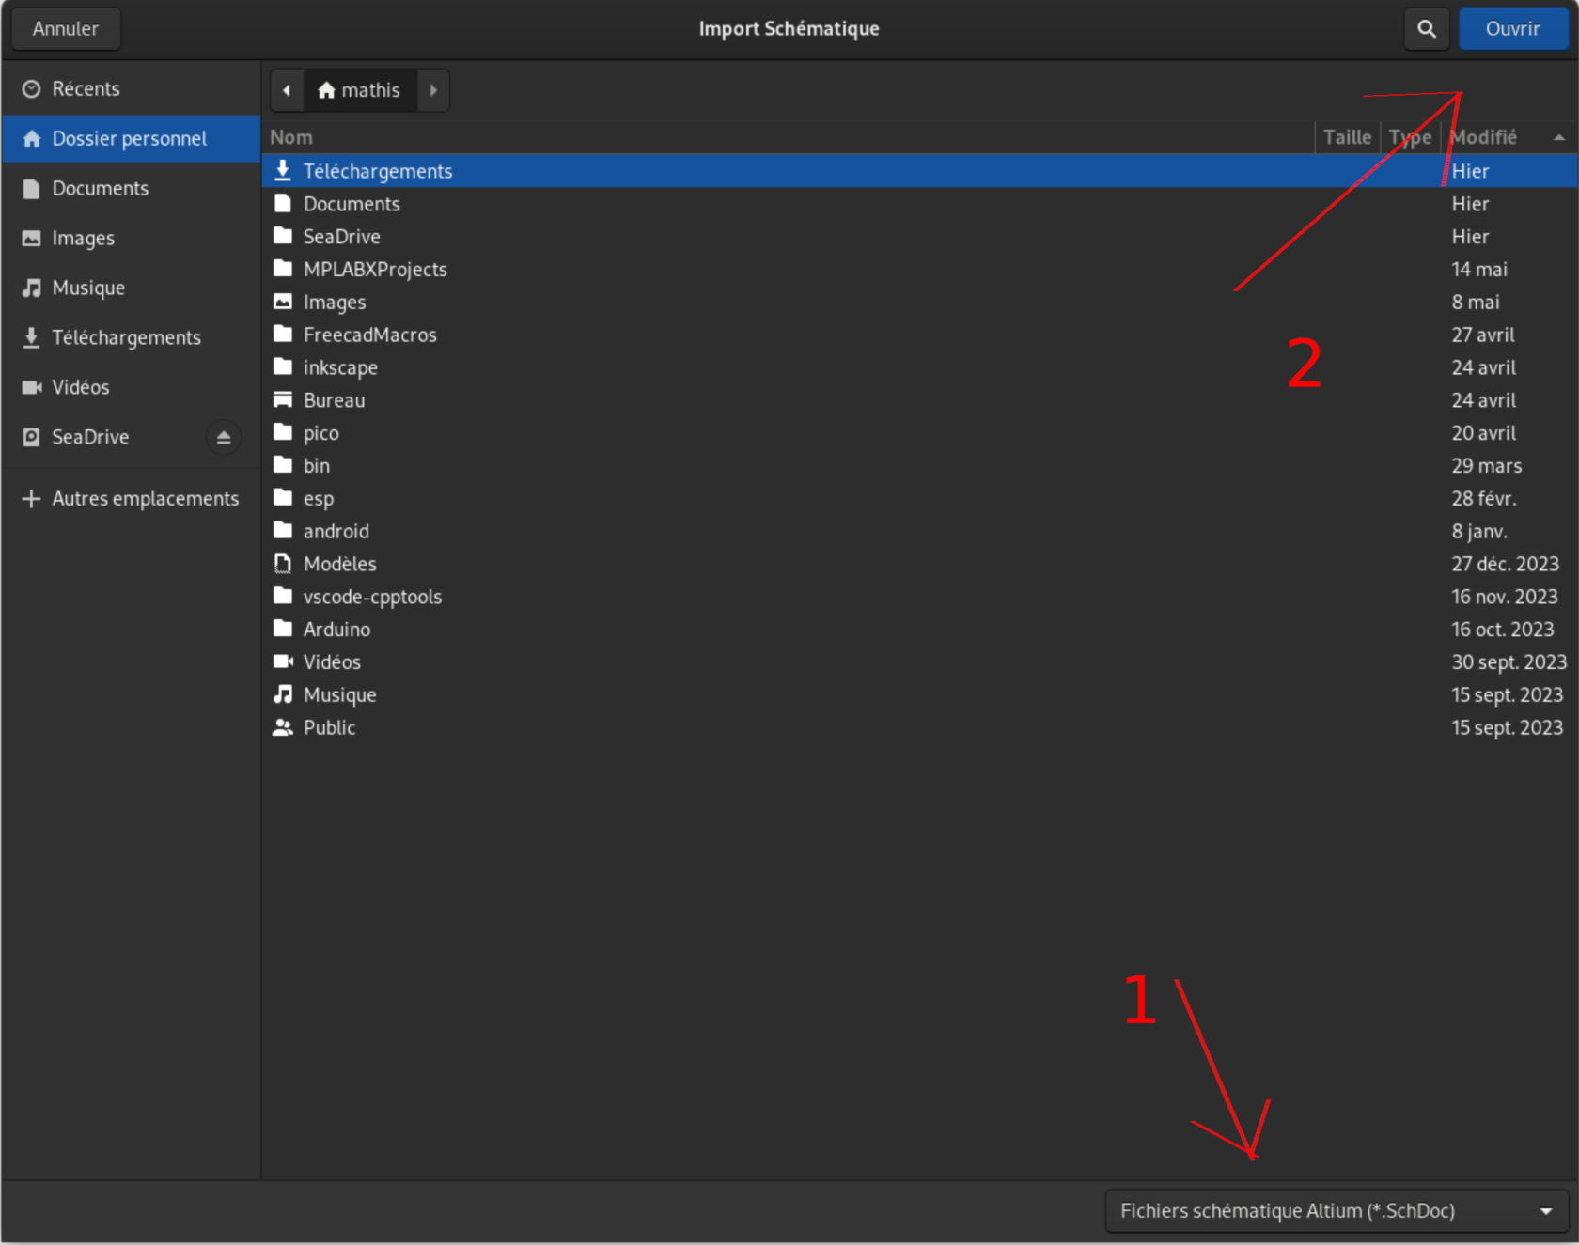
Task: Select the pico folder row
Action: click(x=919, y=432)
